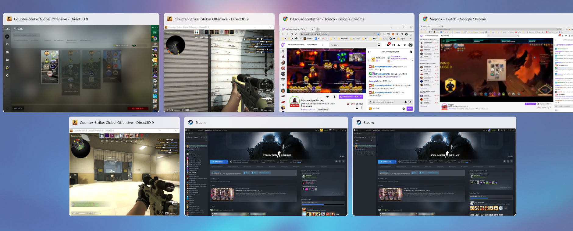Toggle the follow heart under the hitsquadgodfather stream
The height and width of the screenshot is (231, 573).
[328, 96]
